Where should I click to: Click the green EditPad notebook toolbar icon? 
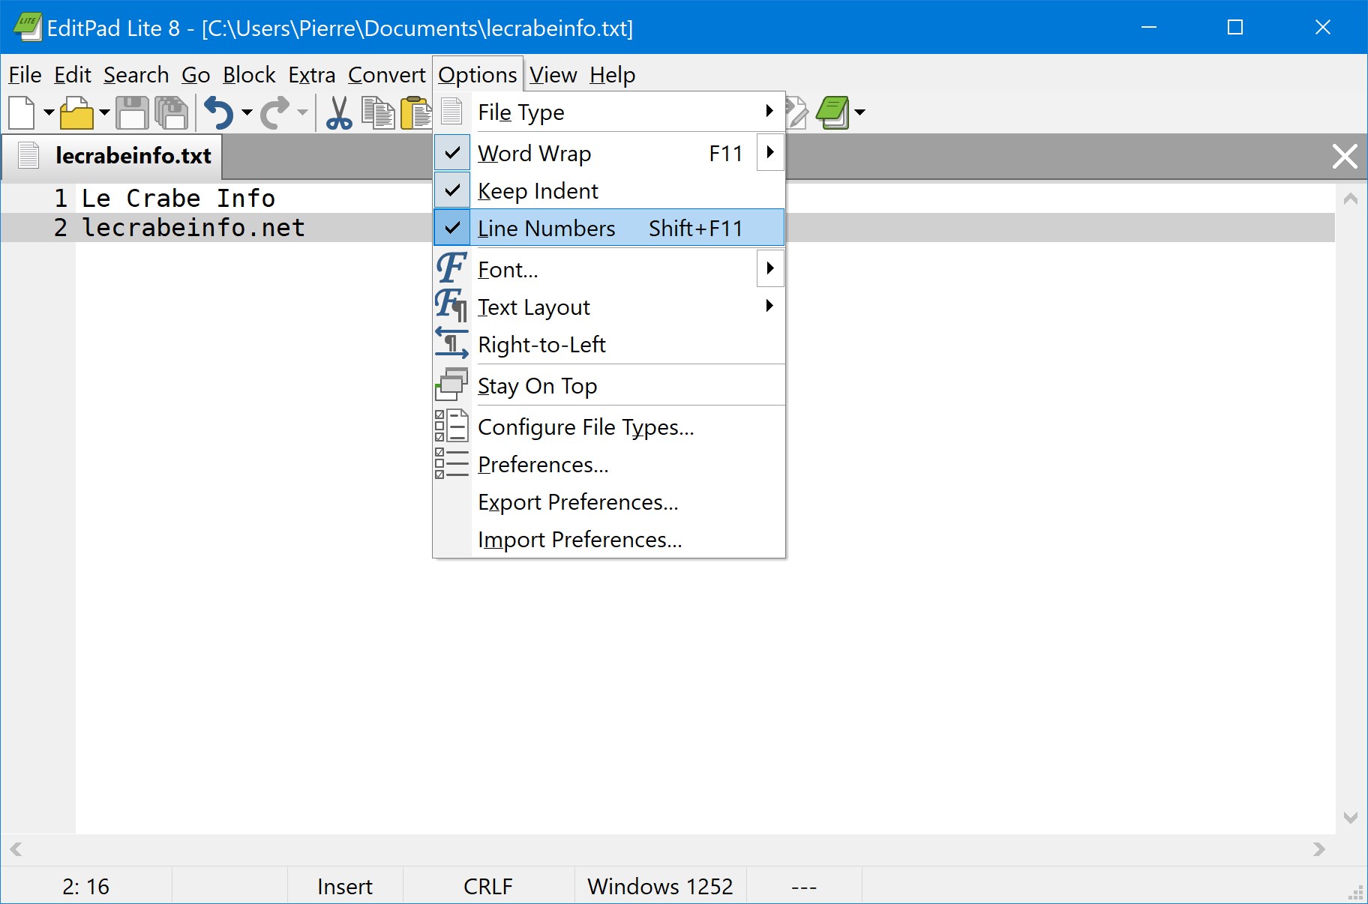832,113
